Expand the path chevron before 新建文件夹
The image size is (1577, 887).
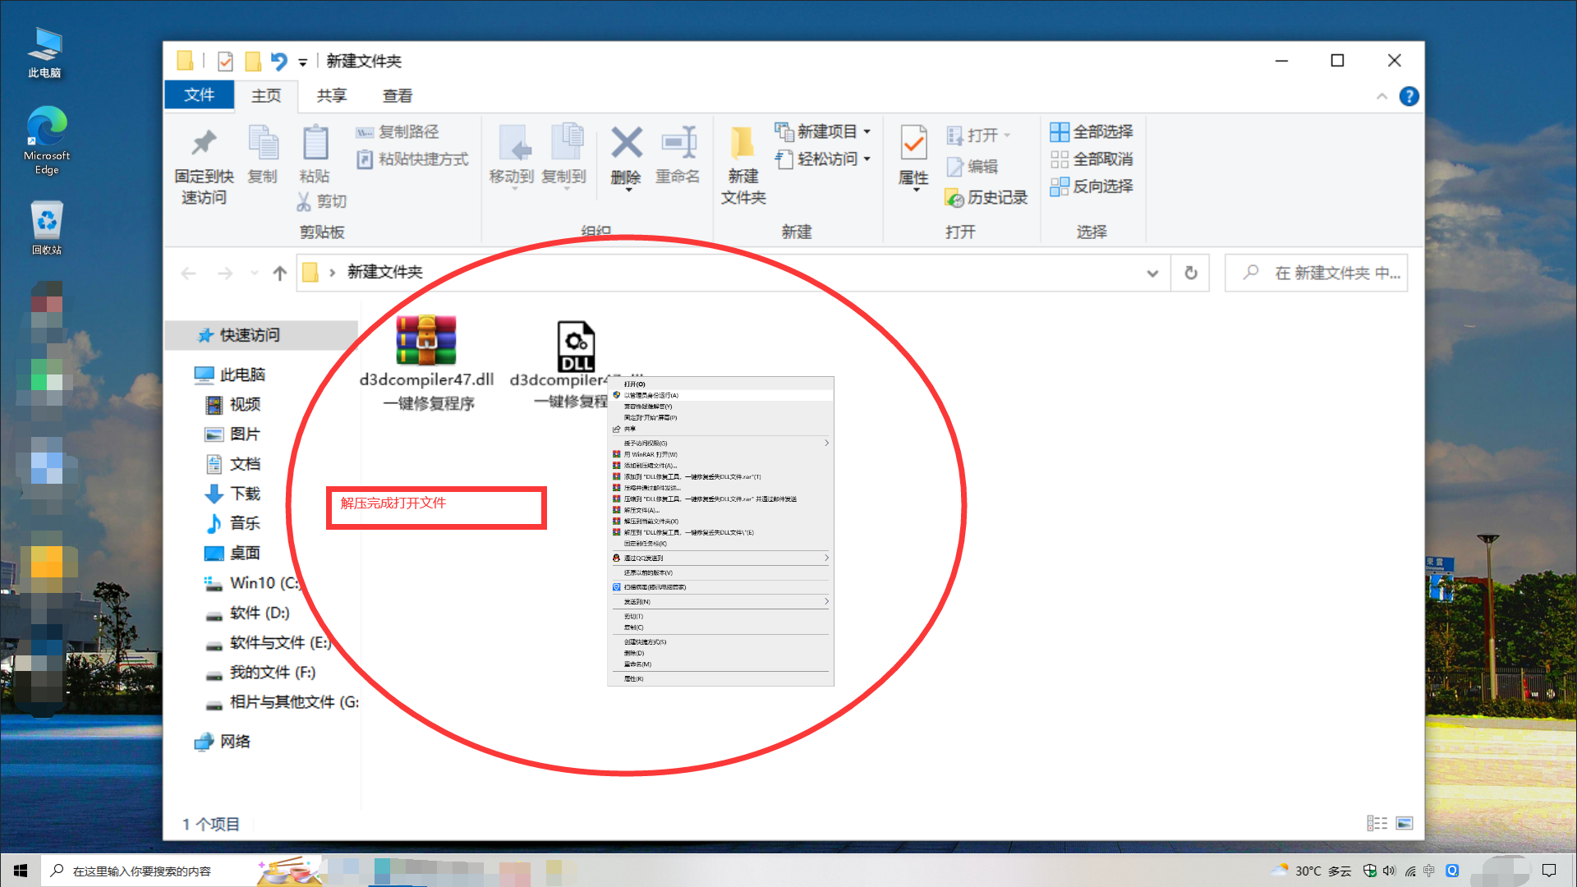pyautogui.click(x=332, y=273)
